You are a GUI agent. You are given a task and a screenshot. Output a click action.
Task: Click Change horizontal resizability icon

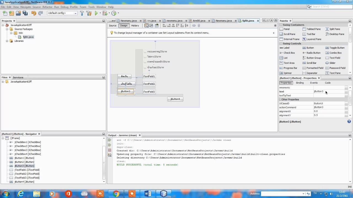point(194,26)
